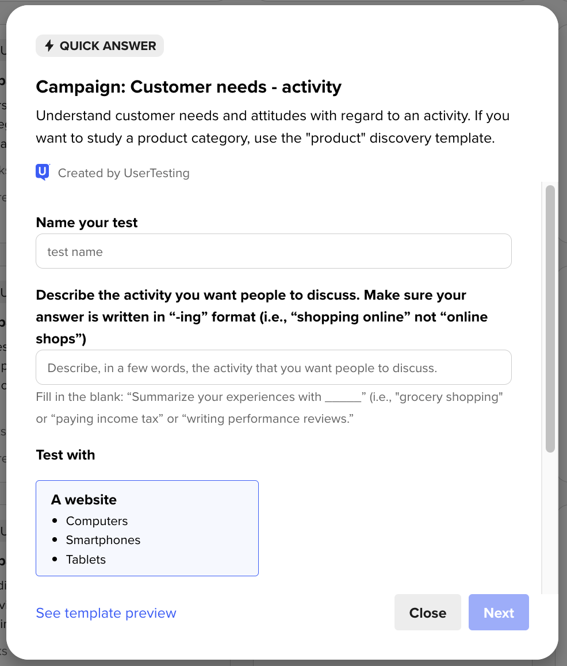
Task: Select the "A website" test option card
Action: 147,528
